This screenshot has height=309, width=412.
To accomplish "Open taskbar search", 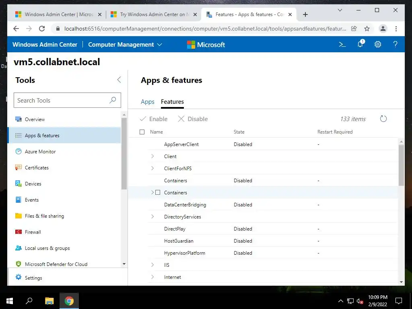I will (x=29, y=301).
